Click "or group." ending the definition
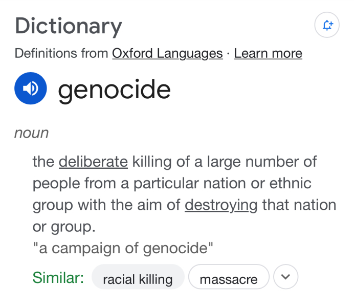Screen dimensions: 354x307 (64, 227)
